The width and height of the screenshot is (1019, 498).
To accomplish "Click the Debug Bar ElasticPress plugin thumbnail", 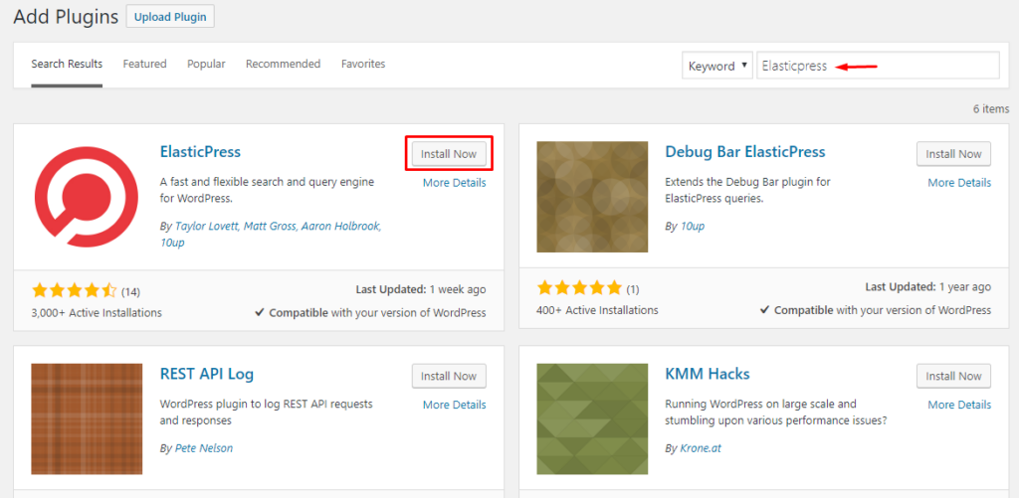I will [592, 197].
